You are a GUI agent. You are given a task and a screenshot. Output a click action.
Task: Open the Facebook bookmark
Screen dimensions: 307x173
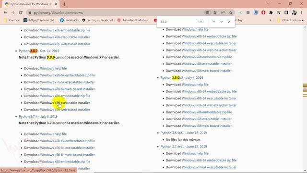coord(69,20)
